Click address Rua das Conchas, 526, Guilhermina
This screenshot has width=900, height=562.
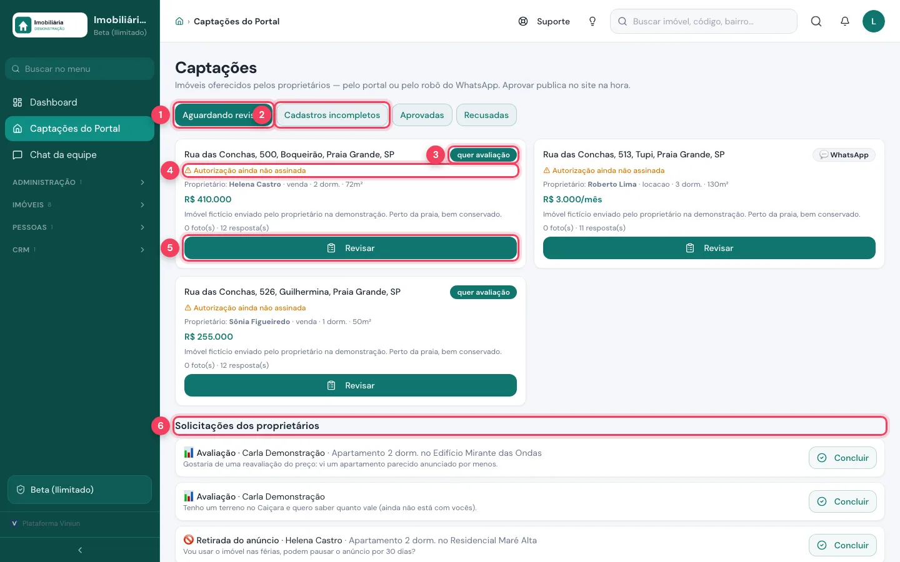coord(292,292)
